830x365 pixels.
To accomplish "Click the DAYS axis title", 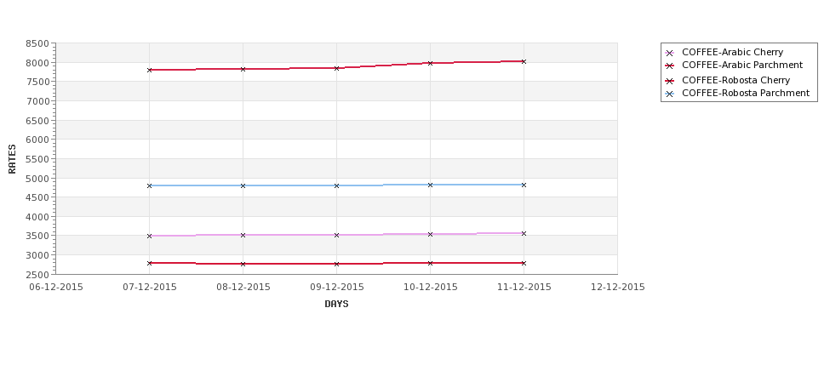I will (336, 304).
